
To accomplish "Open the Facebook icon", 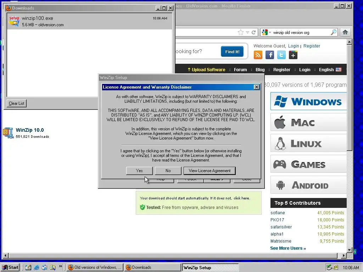I will click(270, 55).
